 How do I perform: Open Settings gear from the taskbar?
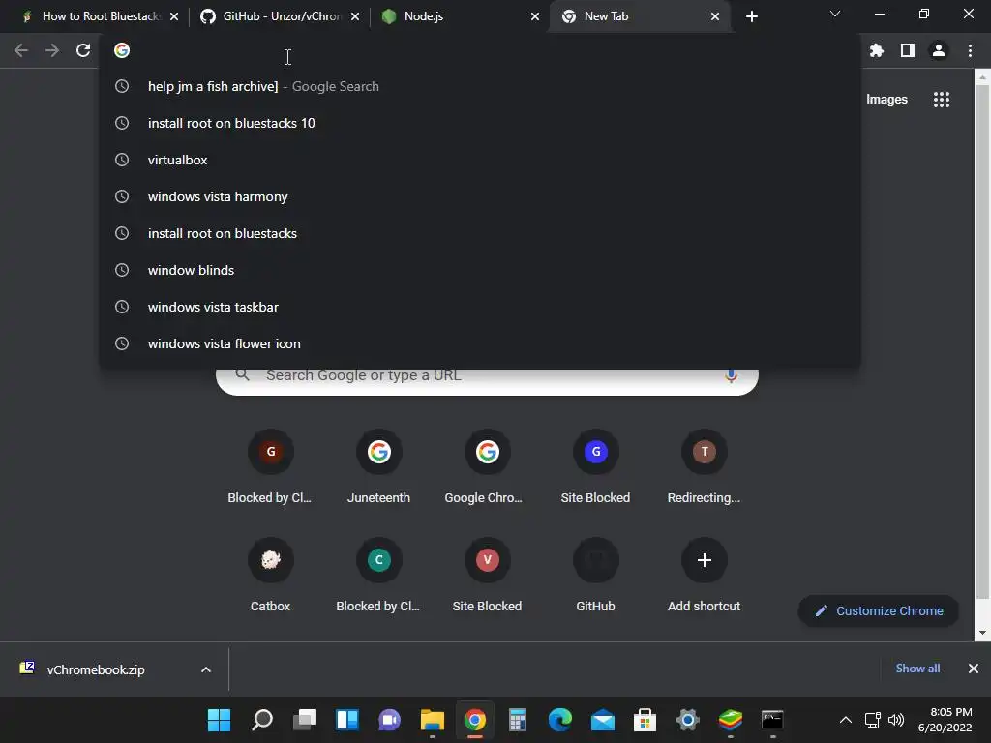(688, 720)
